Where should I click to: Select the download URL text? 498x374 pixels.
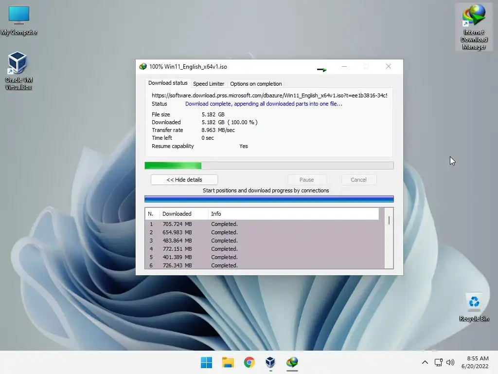click(269, 95)
